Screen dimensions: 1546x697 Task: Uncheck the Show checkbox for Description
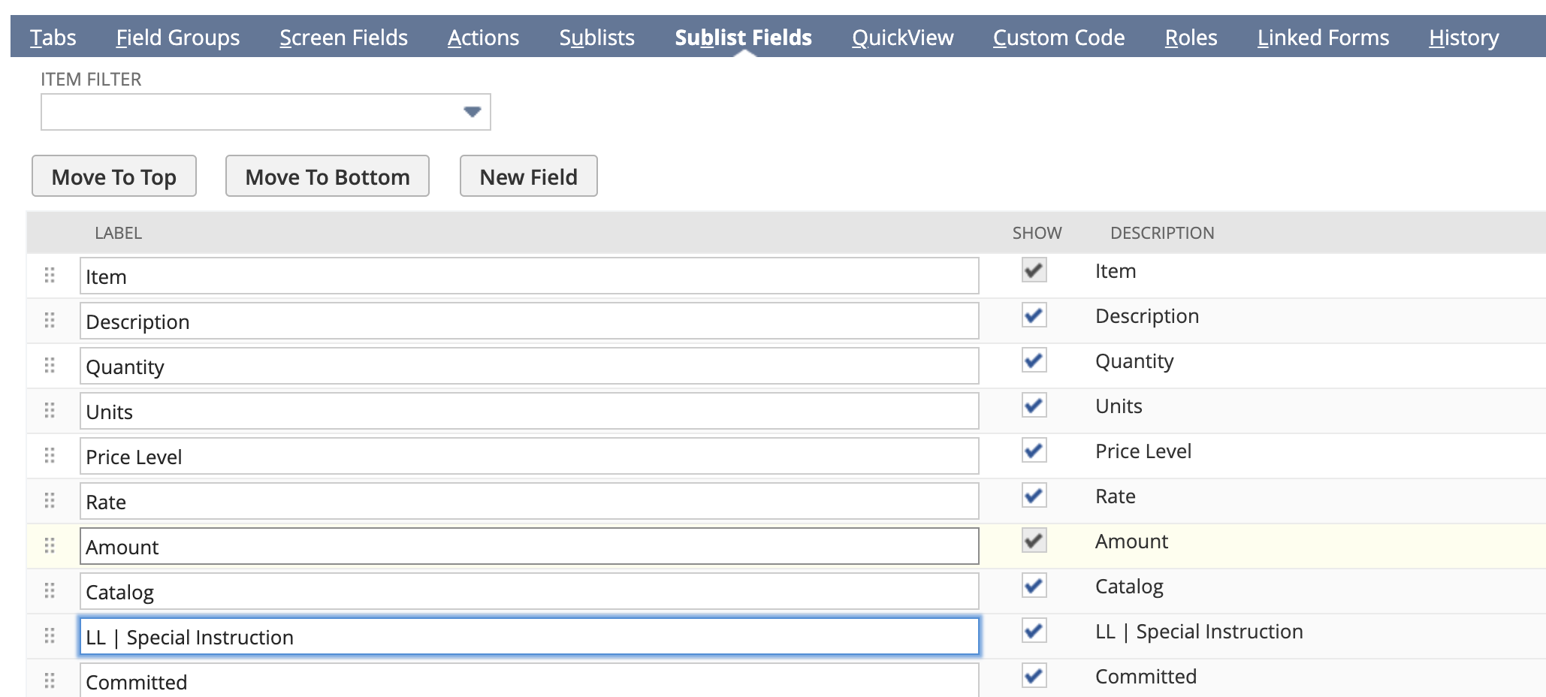[1034, 315]
